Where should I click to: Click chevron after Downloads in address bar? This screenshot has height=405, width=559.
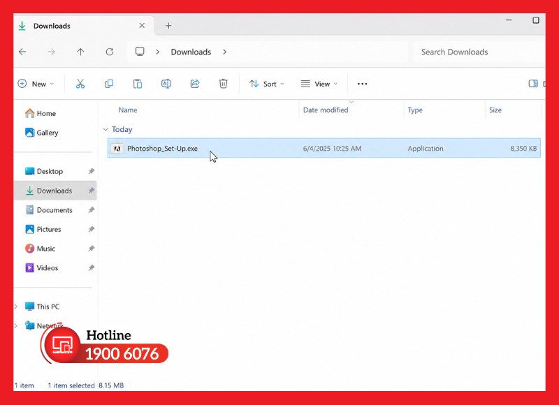(x=224, y=52)
